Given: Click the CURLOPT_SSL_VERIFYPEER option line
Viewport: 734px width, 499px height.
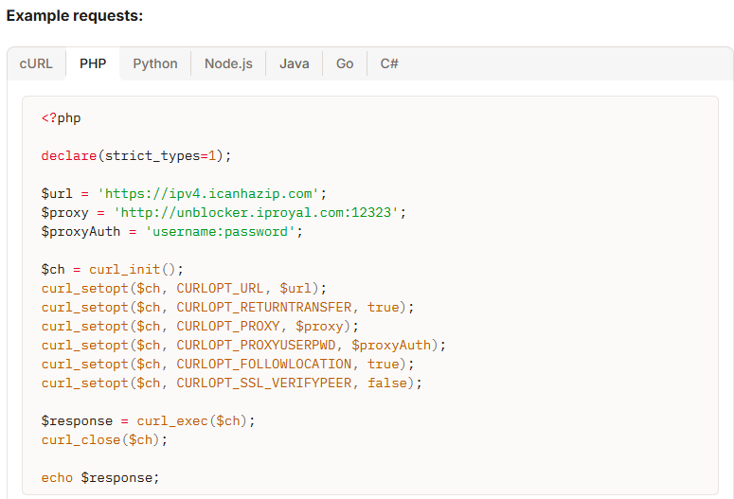Looking at the screenshot, I should [x=231, y=383].
